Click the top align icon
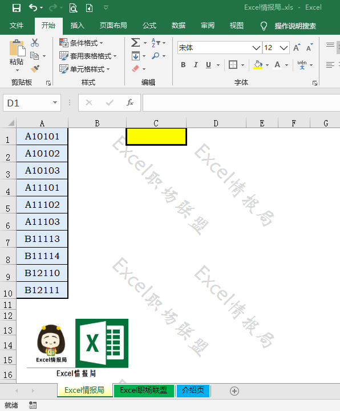Viewport: 340px width, 411px height. 330,44
